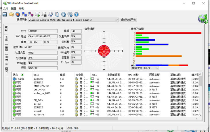Expand the 信道使用 B/G/N dropdown

coord(157,68)
